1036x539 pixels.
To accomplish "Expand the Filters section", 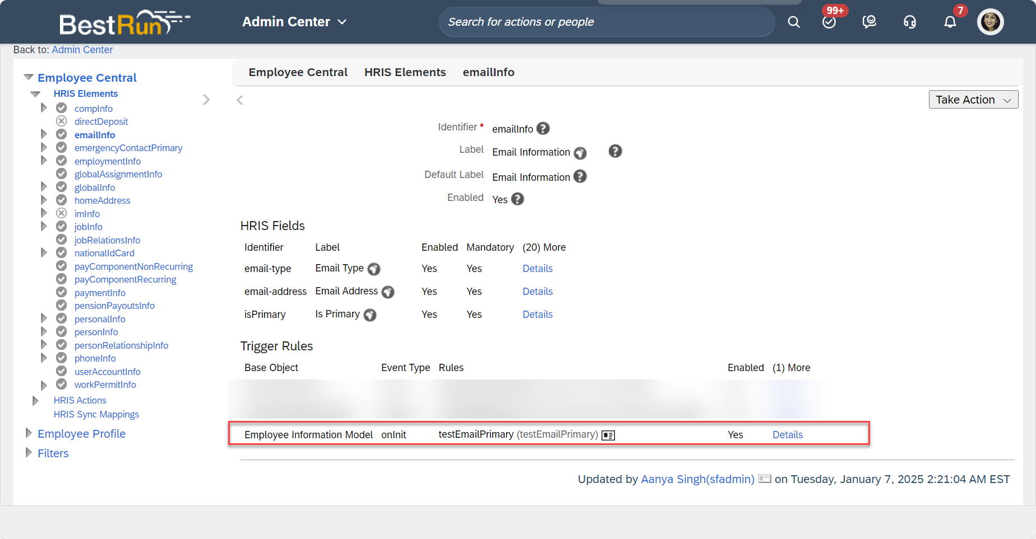I will coord(29,452).
